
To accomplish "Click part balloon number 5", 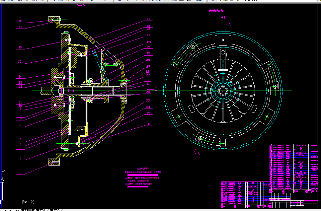I will click(x=21, y=139).
